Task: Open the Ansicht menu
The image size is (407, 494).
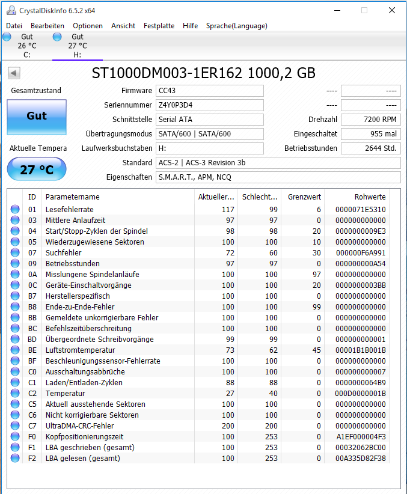Action: 123,26
